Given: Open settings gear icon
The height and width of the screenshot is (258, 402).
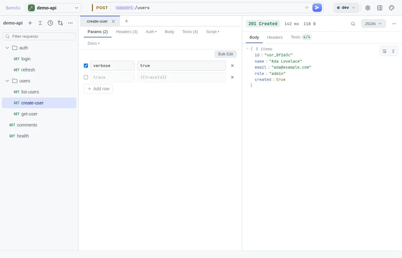Looking at the screenshot, I should click(x=368, y=8).
